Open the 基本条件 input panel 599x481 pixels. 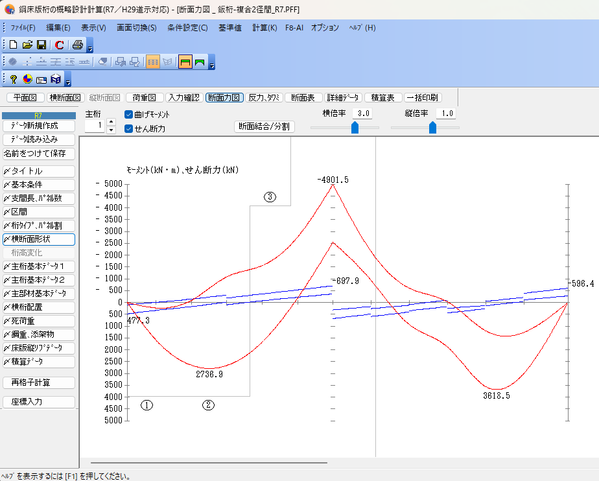click(39, 185)
